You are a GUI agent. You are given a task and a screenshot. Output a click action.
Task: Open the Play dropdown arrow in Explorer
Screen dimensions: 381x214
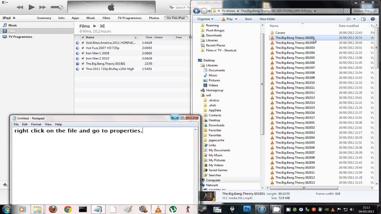(x=236, y=19)
